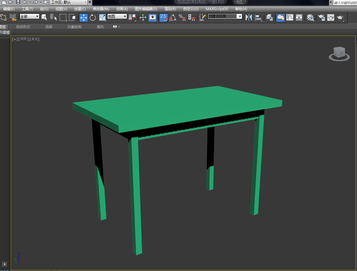Select the Select and Rotate tool
Screen dimensions: 357x271
(x=93, y=18)
